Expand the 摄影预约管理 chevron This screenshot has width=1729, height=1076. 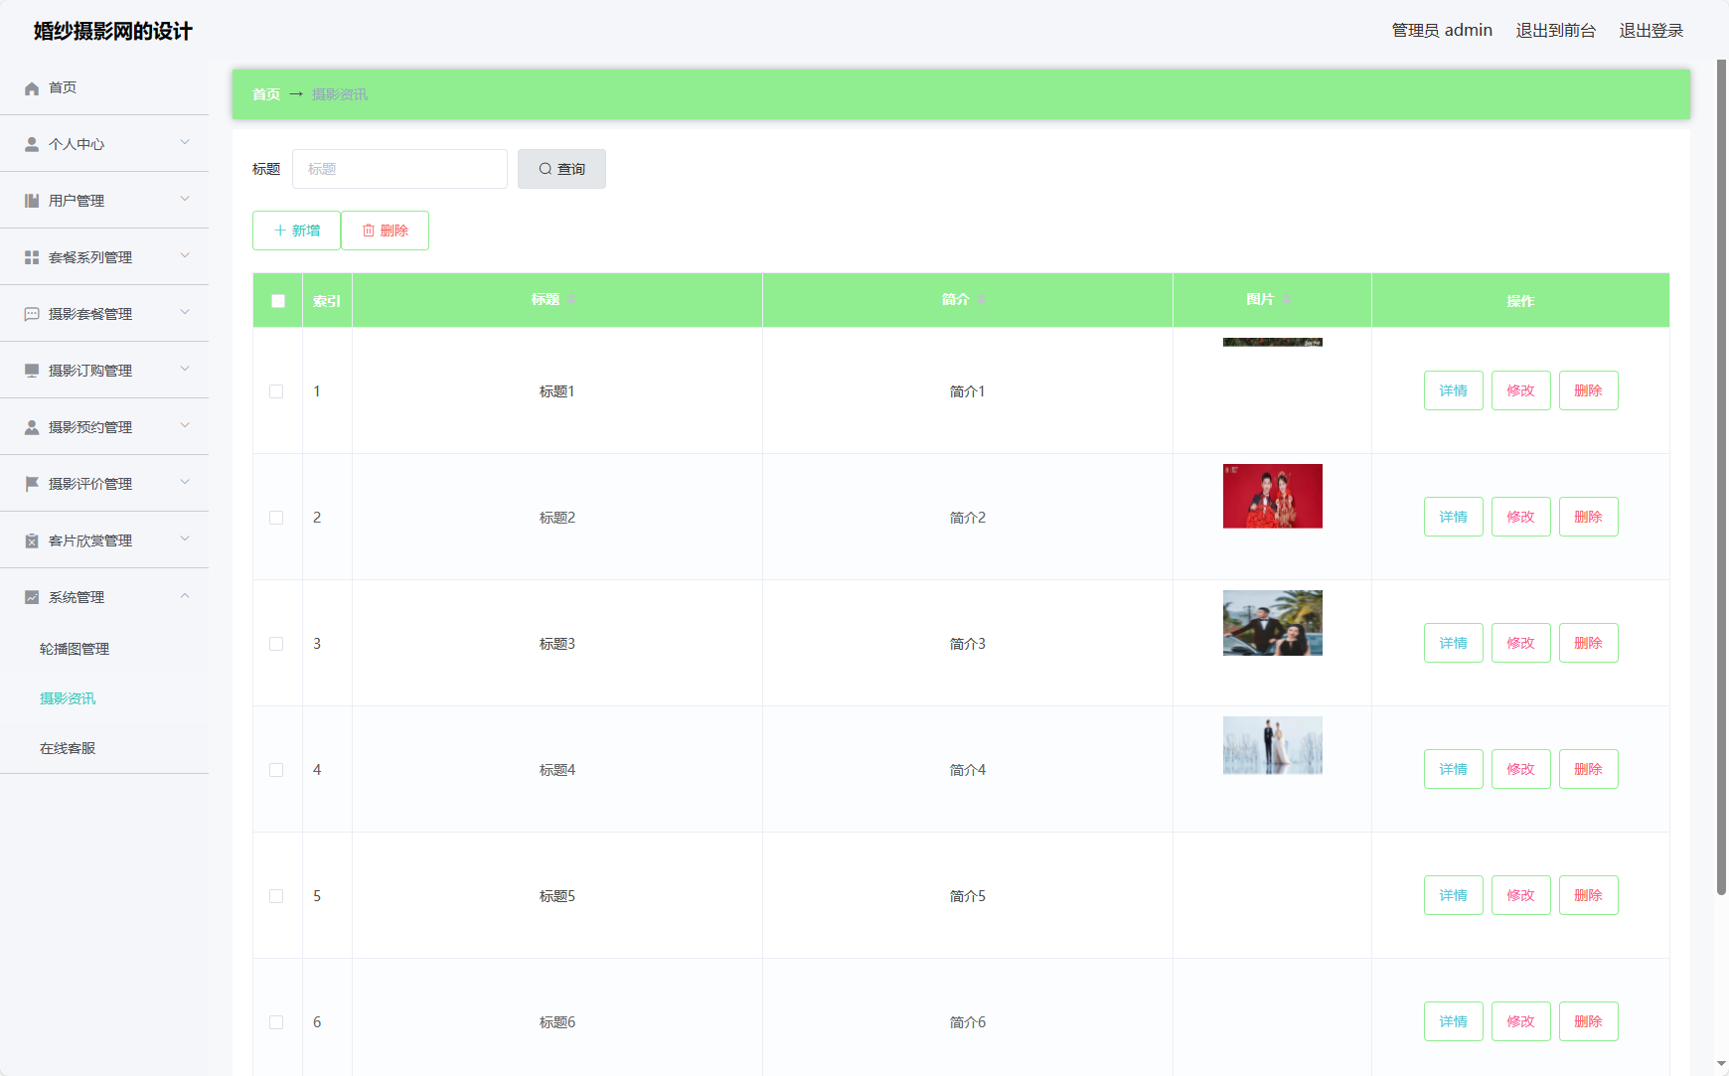tap(185, 426)
